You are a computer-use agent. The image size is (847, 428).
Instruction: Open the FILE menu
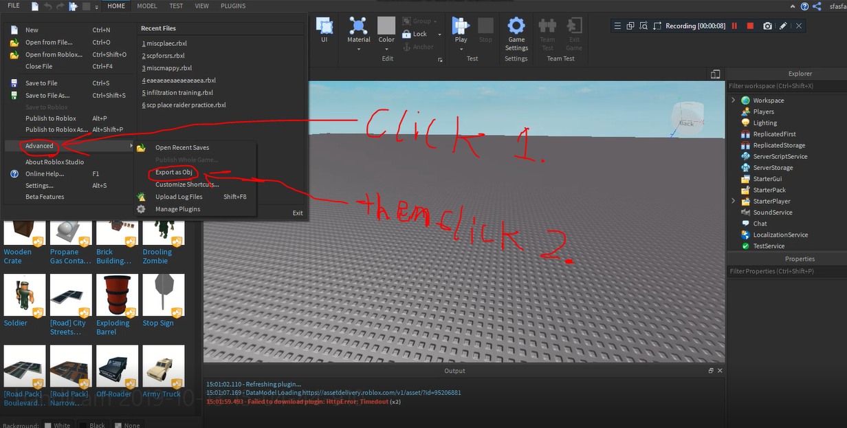(14, 6)
